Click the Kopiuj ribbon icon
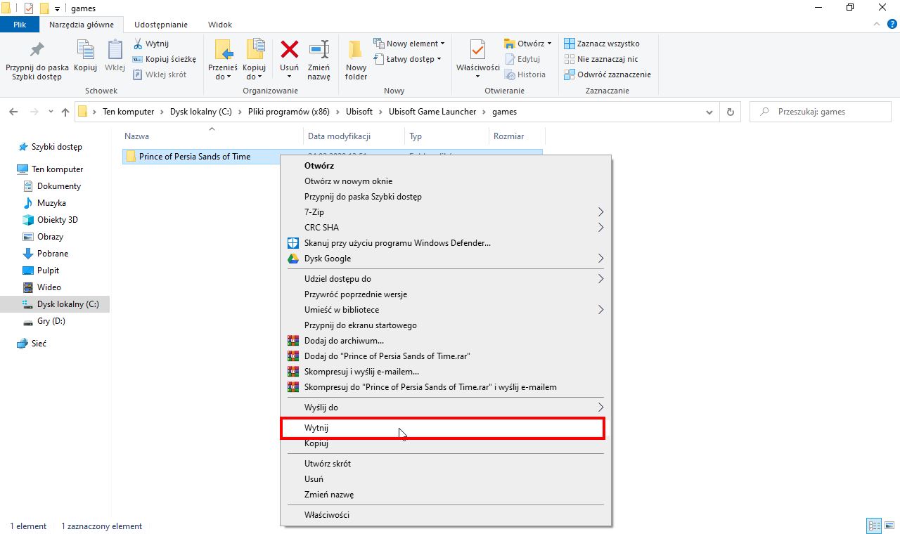Viewport: 900px width, 534px height. [85, 50]
